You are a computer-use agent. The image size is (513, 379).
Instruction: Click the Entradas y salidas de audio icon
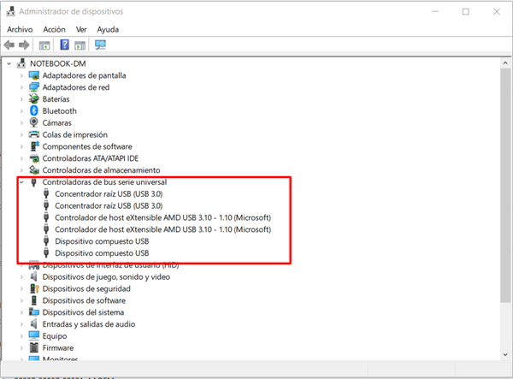[33, 324]
